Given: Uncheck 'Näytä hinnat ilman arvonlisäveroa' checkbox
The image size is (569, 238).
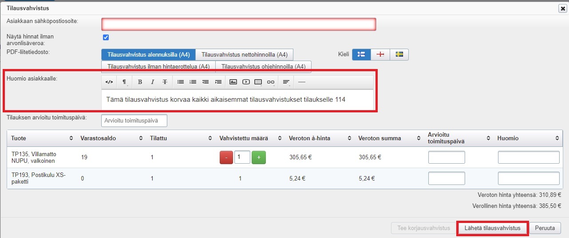Looking at the screenshot, I should click(106, 38).
